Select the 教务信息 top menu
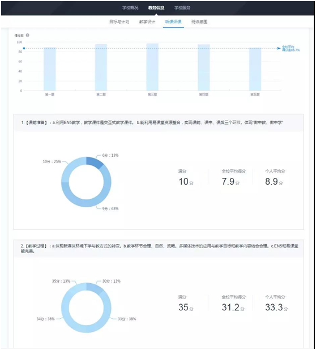The height and width of the screenshot is (350, 316). [x=156, y=7]
